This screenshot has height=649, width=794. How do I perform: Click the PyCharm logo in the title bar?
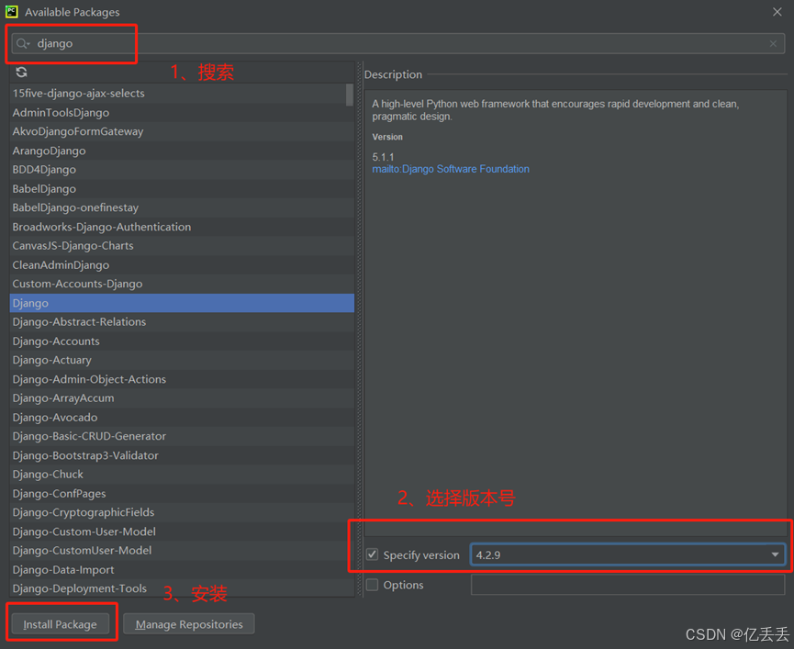11,12
